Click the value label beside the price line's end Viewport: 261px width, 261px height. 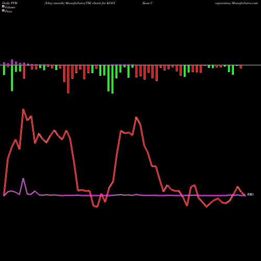point(251,195)
